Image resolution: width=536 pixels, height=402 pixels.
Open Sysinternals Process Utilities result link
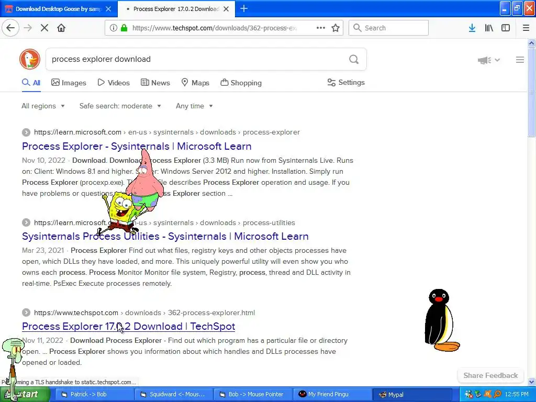tap(165, 236)
